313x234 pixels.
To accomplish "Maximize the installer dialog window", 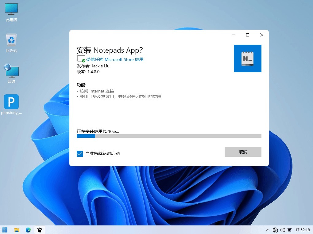I will pyautogui.click(x=248, y=35).
